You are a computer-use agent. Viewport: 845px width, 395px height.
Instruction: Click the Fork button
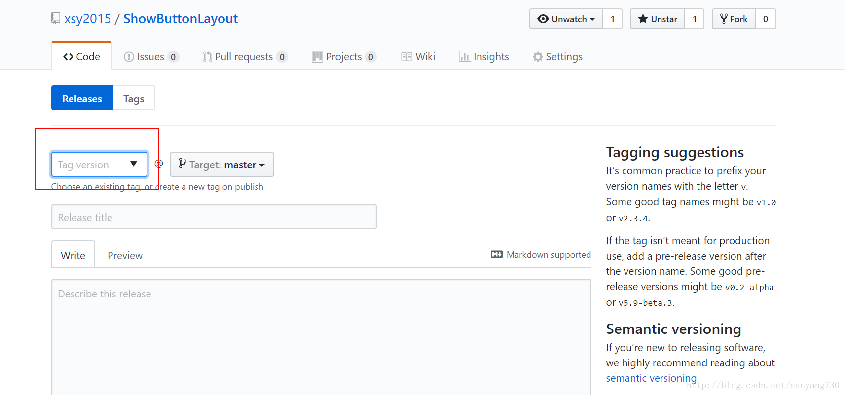tap(734, 19)
